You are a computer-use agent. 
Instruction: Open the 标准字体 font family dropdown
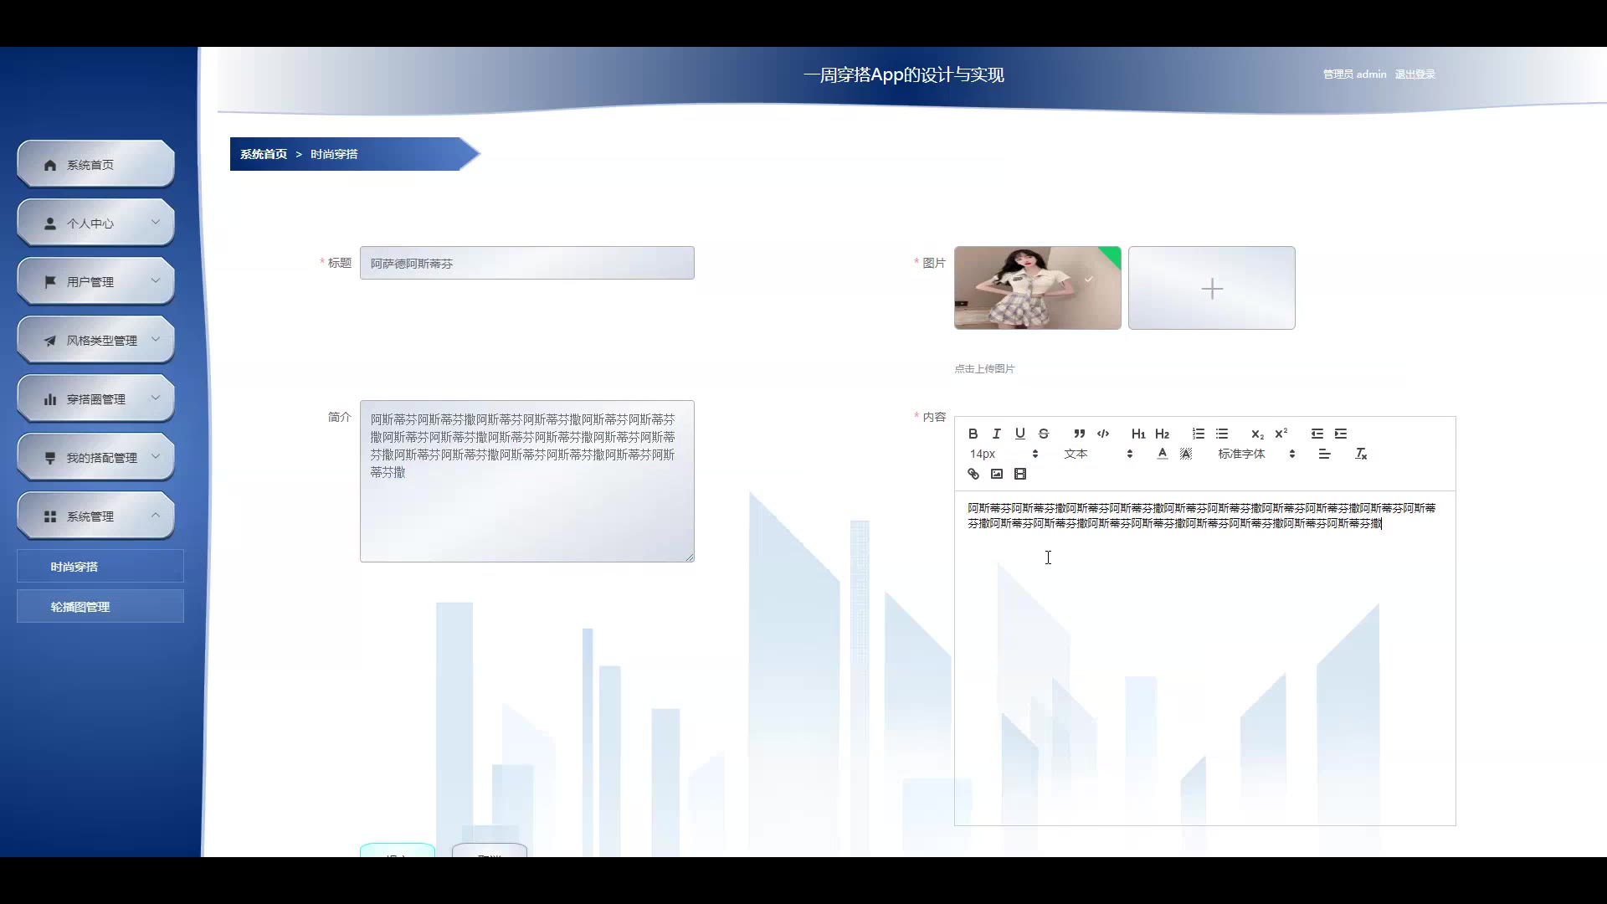coord(1255,454)
